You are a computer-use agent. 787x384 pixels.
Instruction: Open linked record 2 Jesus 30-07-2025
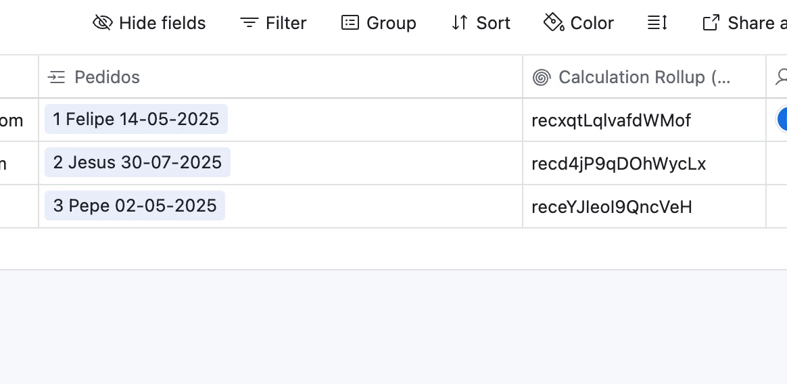(x=137, y=163)
